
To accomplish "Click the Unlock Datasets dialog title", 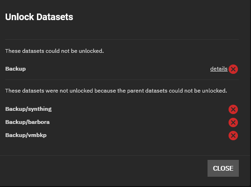I will [39, 17].
